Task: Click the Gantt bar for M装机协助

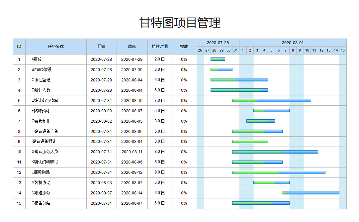Action: (272, 182)
